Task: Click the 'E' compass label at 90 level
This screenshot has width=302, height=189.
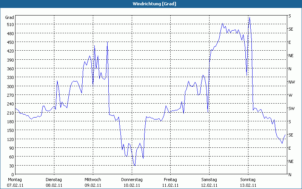Action: tap(290, 148)
